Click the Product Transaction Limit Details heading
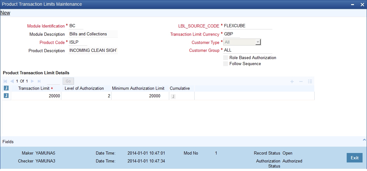 point(36,73)
